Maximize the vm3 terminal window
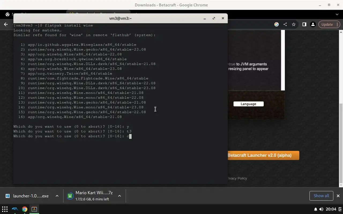 tap(214, 18)
